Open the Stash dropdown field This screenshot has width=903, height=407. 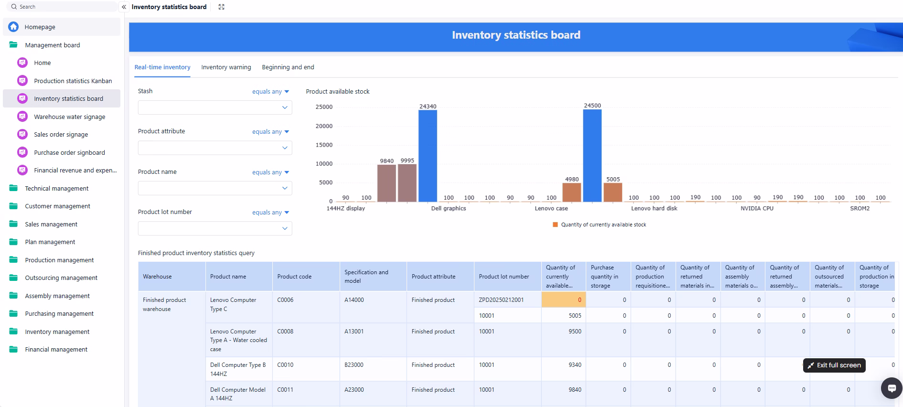coord(215,107)
